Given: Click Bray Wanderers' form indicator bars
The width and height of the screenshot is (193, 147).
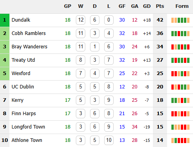Looking at the screenshot, I should click(x=180, y=47).
